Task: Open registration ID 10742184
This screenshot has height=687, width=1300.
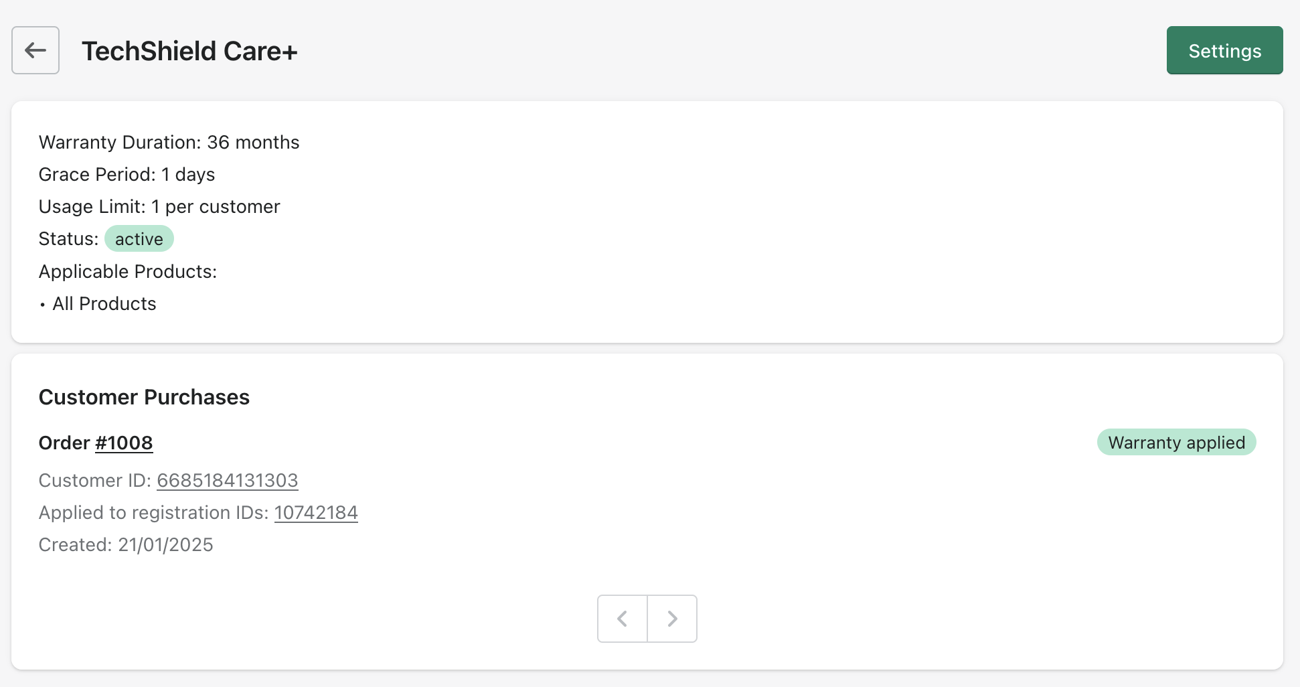Action: tap(316, 512)
